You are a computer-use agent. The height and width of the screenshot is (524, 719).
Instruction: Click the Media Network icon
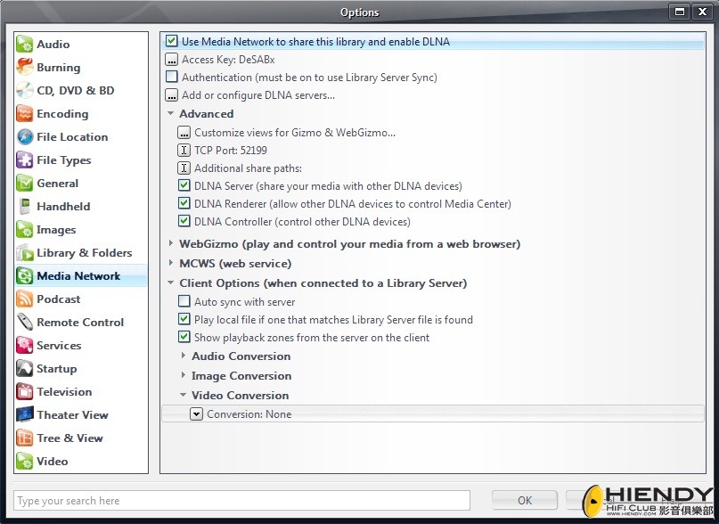[x=25, y=275]
